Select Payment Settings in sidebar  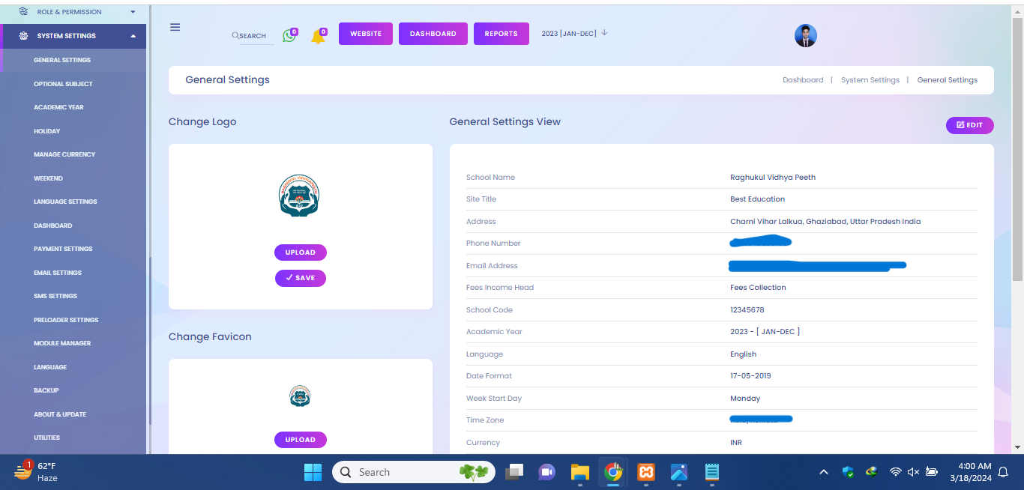(63, 249)
